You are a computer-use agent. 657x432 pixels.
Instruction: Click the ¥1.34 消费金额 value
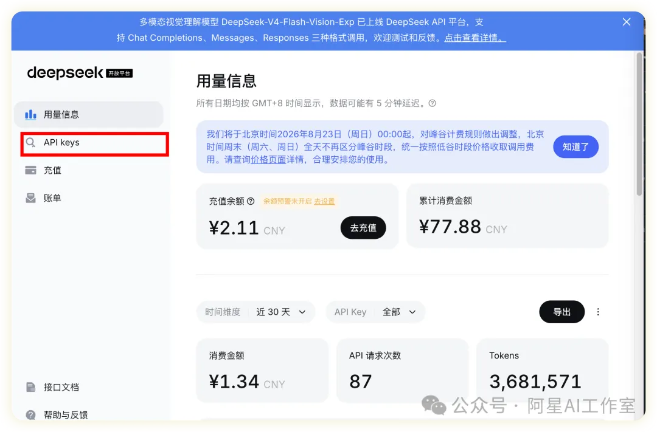pyautogui.click(x=234, y=382)
